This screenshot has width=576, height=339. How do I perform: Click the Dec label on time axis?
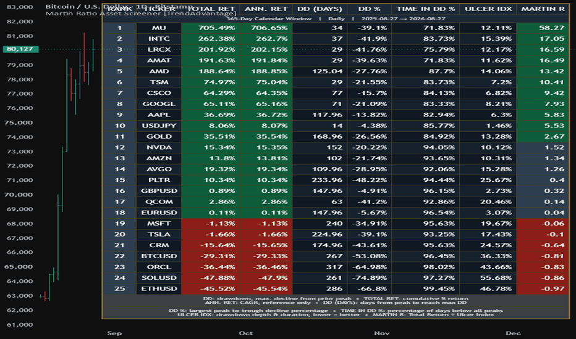click(513, 333)
